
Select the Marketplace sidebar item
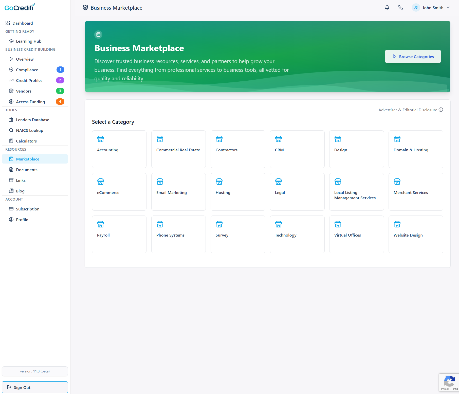(x=28, y=159)
